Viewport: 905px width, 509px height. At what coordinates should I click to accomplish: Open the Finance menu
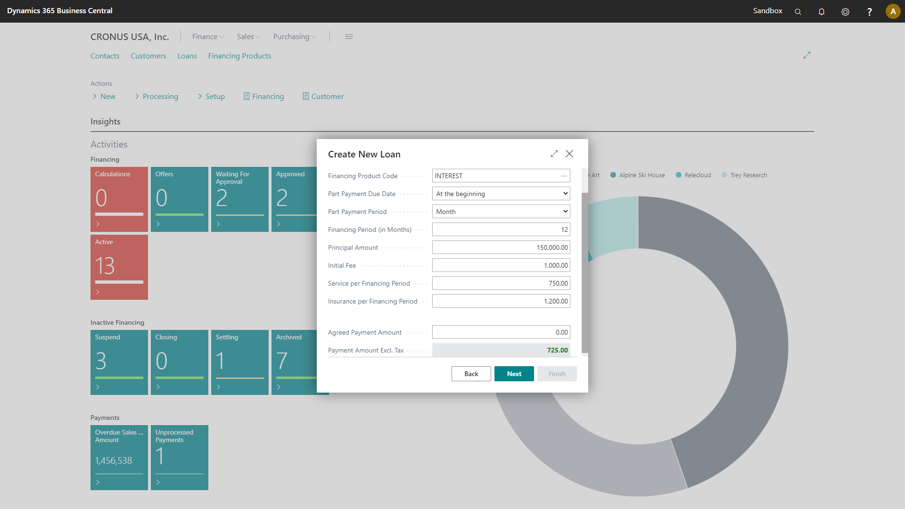click(x=207, y=36)
